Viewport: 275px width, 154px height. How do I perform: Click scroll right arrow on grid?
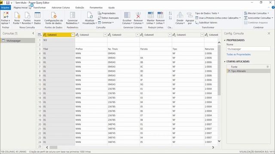coord(213,147)
